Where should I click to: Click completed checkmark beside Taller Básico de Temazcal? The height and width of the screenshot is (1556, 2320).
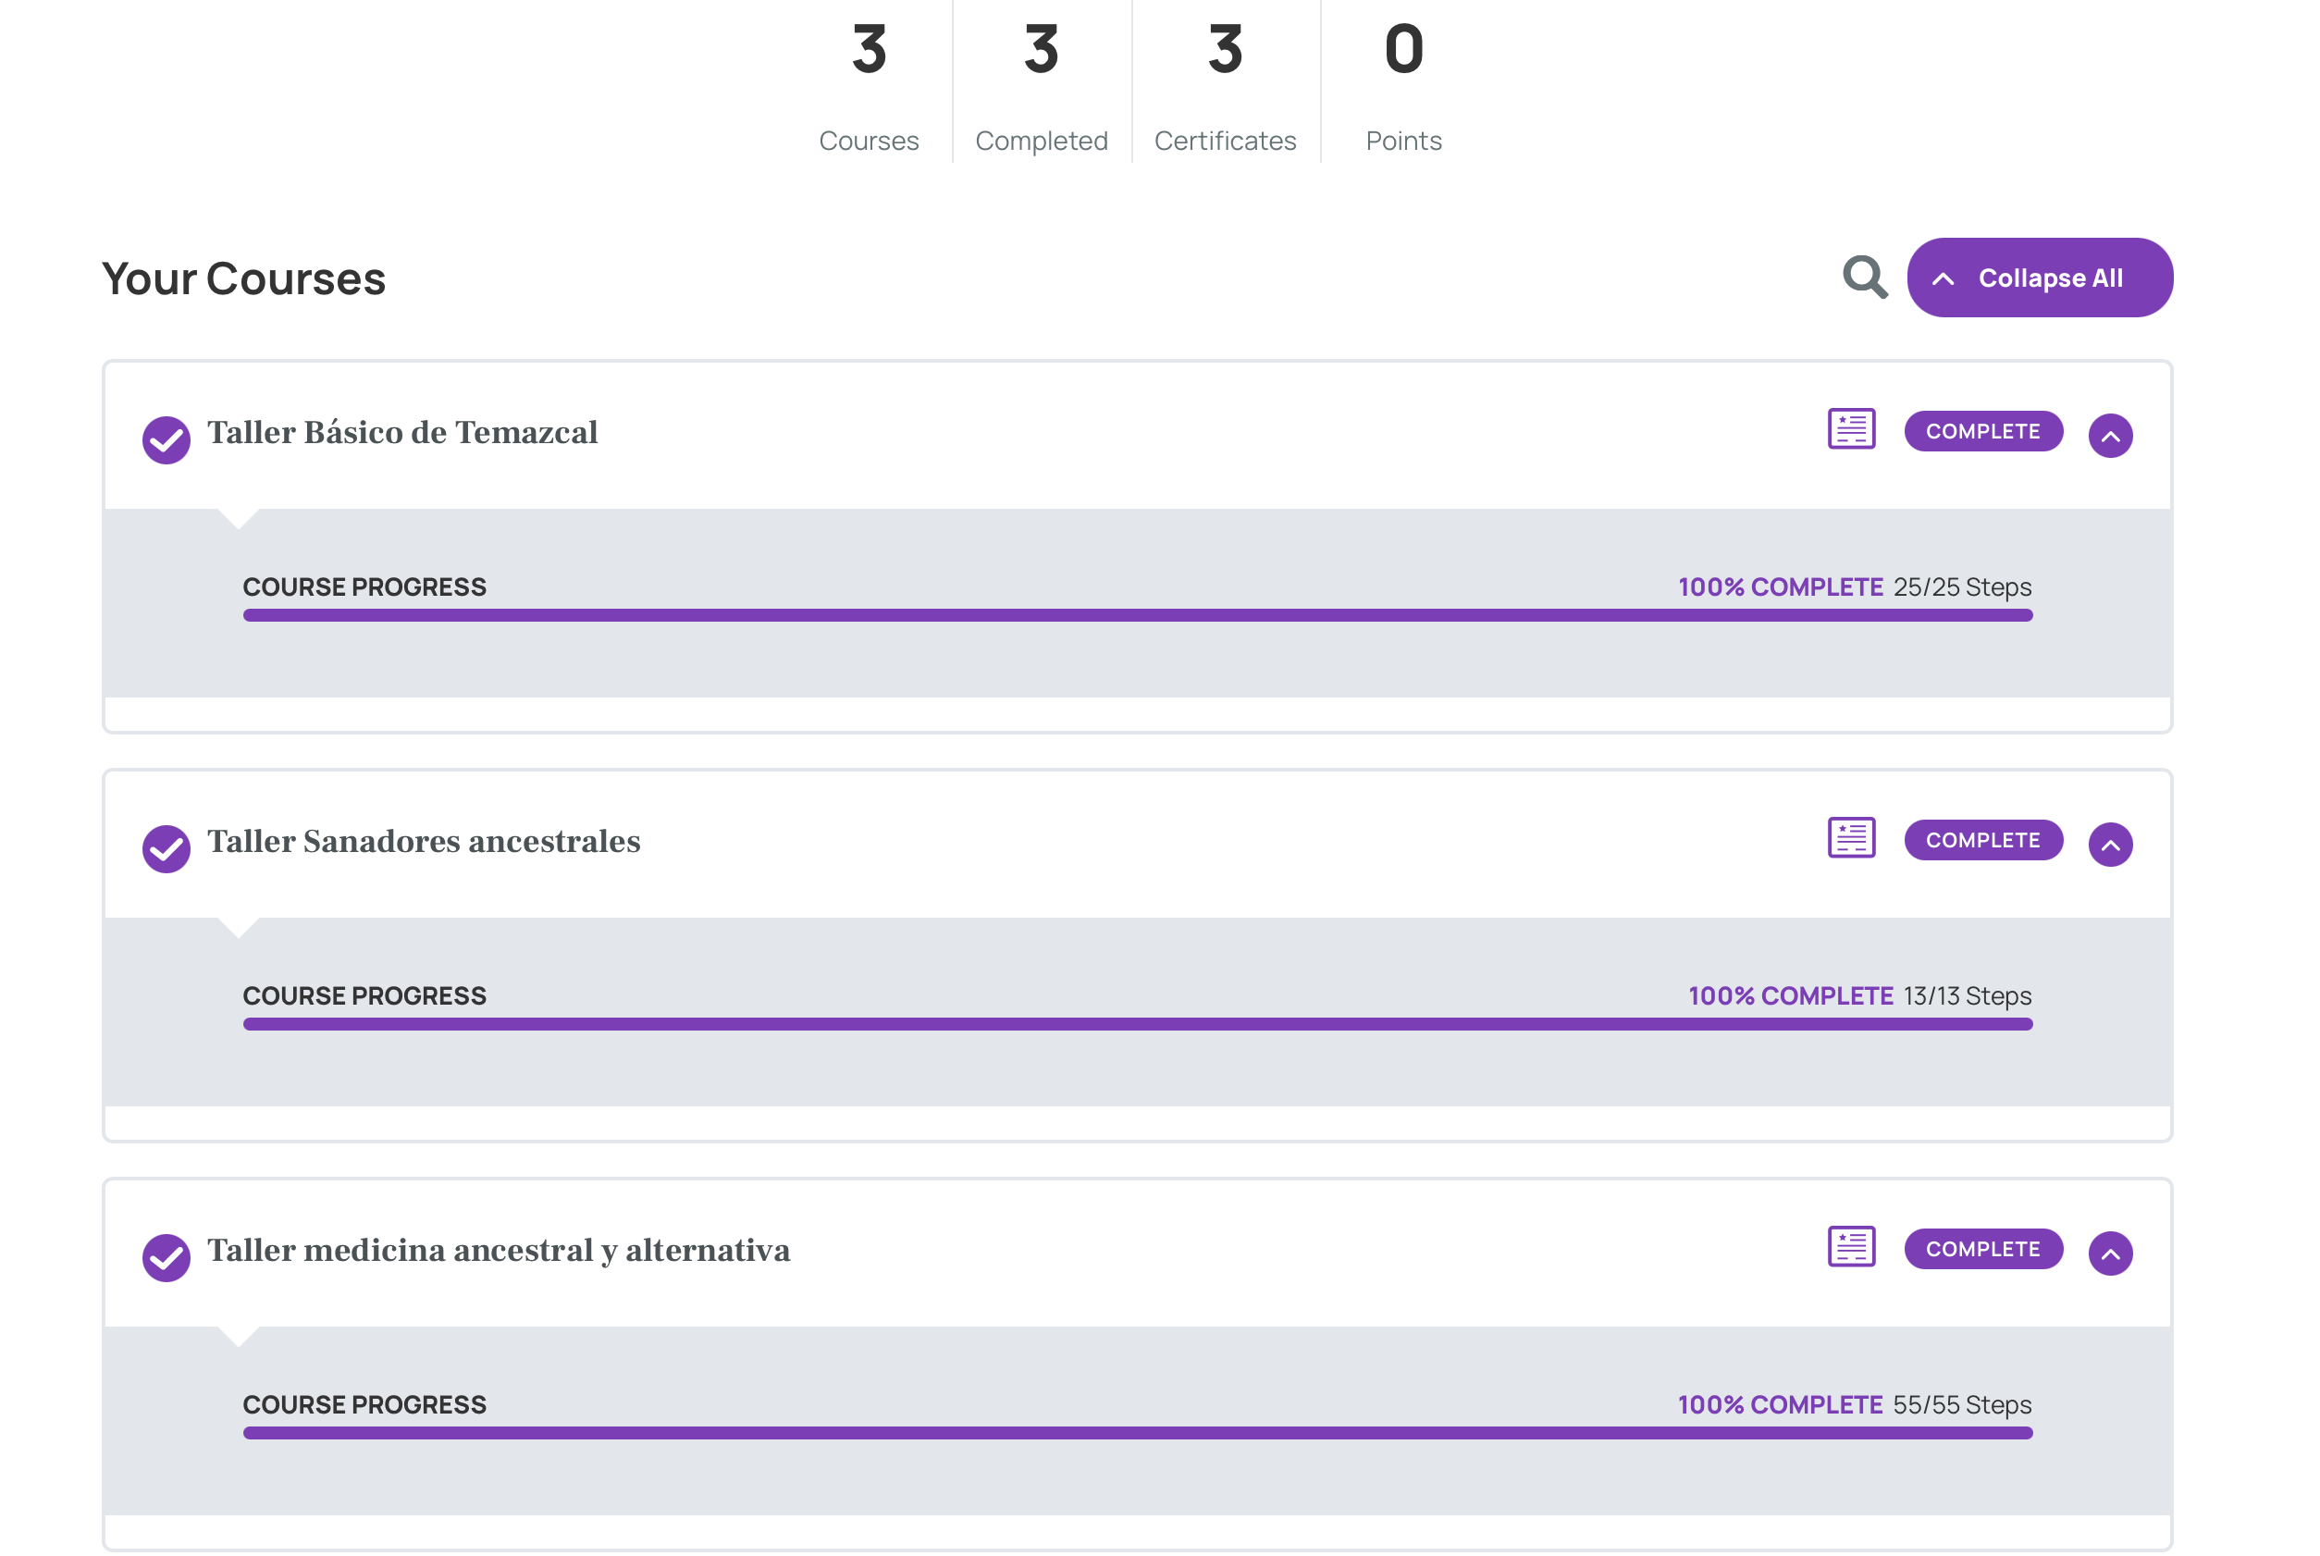point(167,439)
